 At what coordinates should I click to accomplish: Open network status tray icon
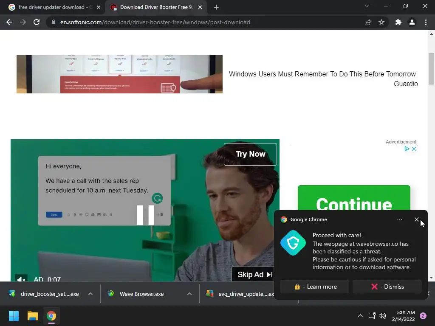372,316
